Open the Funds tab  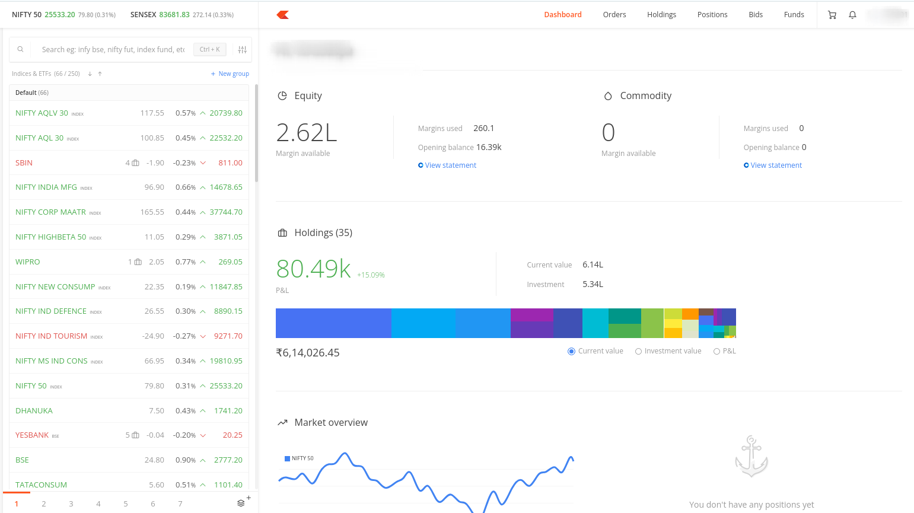(794, 15)
